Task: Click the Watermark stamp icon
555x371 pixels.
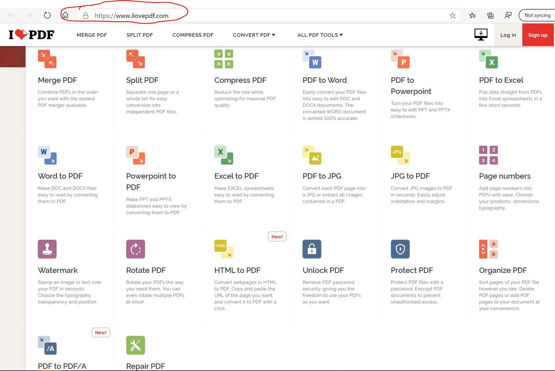Action: tap(47, 249)
